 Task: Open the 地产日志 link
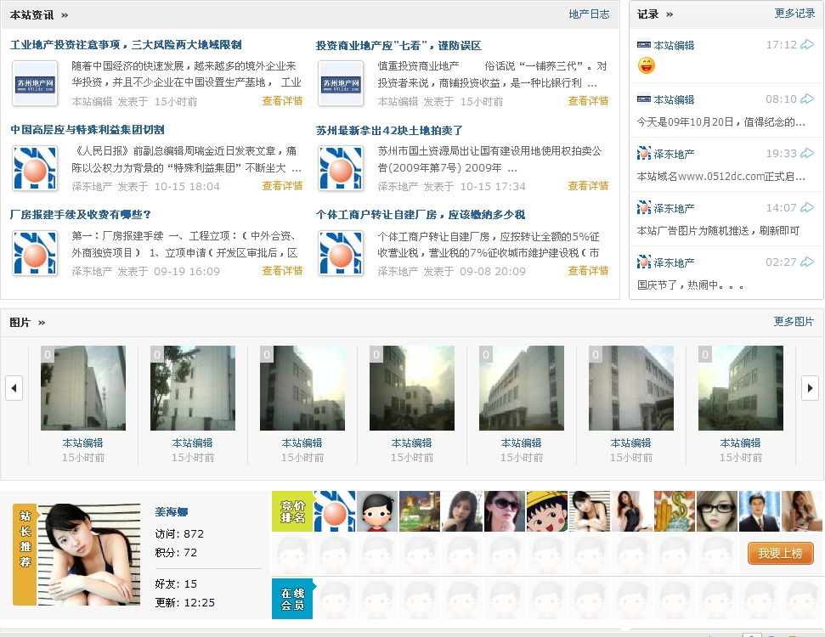click(x=589, y=14)
